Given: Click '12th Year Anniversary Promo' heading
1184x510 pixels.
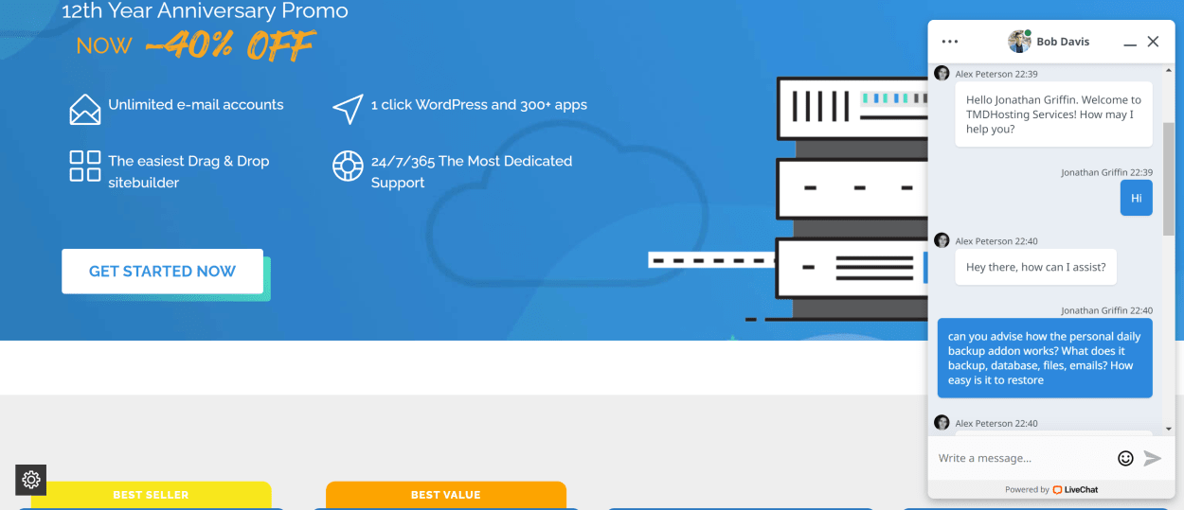Looking at the screenshot, I should click(205, 11).
